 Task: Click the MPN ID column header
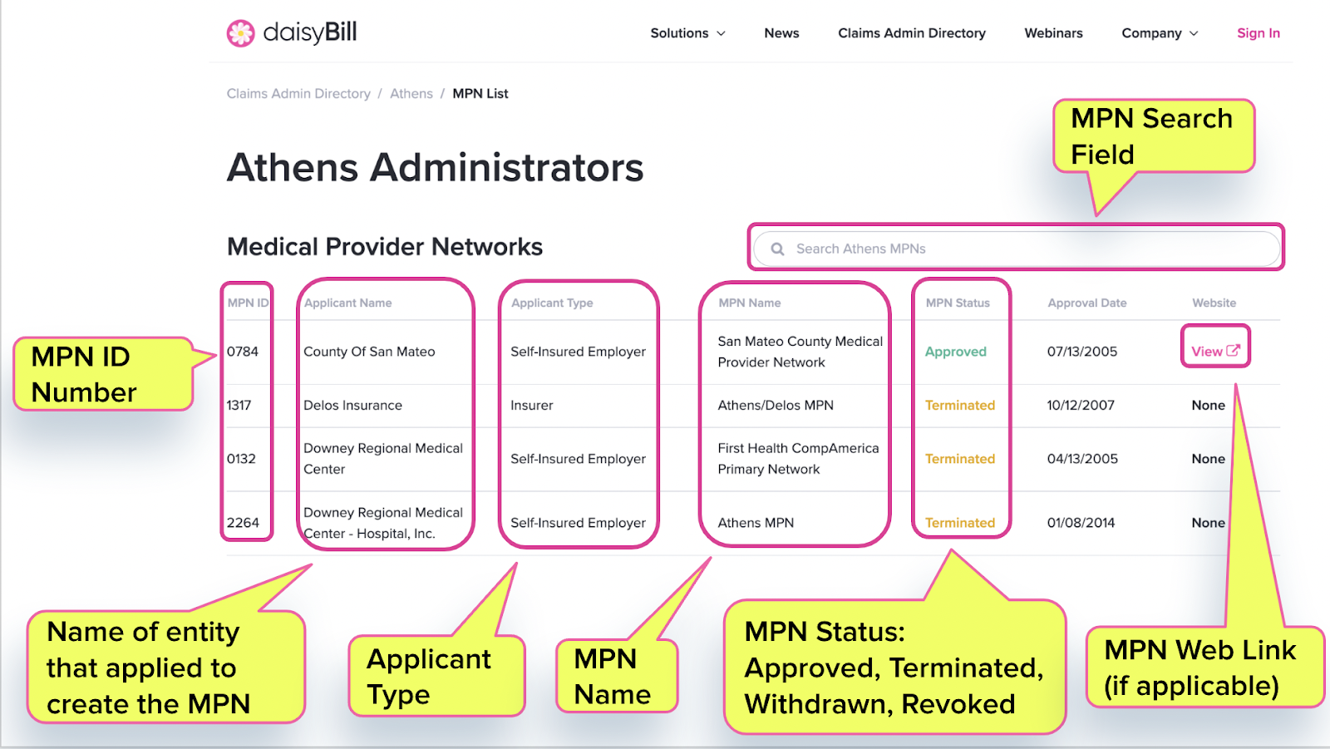pos(248,303)
